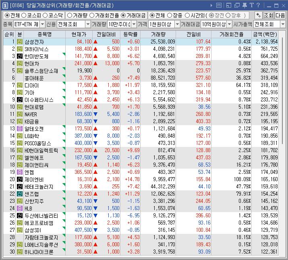The image size is (288, 260).
Task: Select the SK하이닉스 stock name
Action: 37,49
